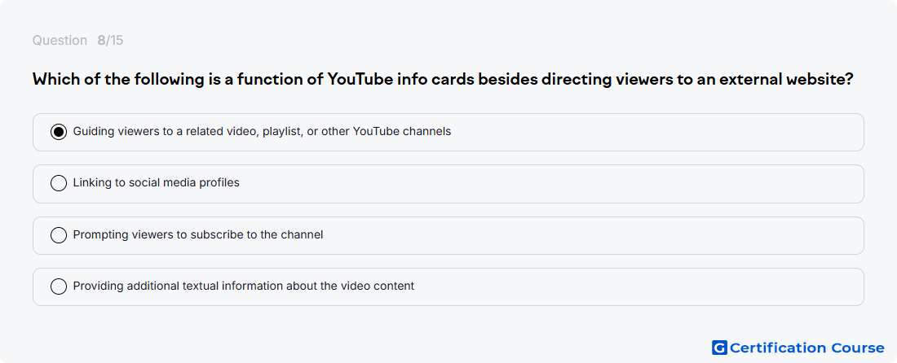The height and width of the screenshot is (363, 897).
Task: Click the words 'YouTube info cards' in heading
Action: click(x=400, y=79)
